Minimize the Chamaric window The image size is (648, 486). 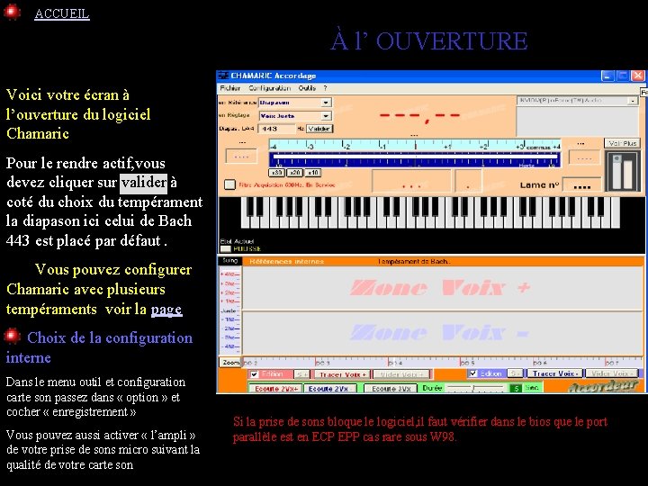pyautogui.click(x=607, y=76)
